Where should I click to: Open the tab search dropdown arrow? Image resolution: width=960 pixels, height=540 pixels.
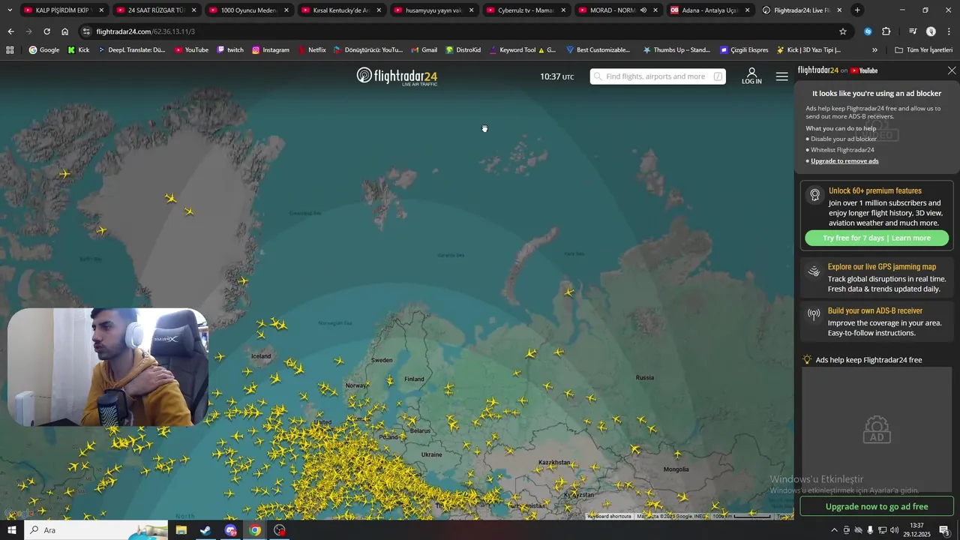(10, 10)
